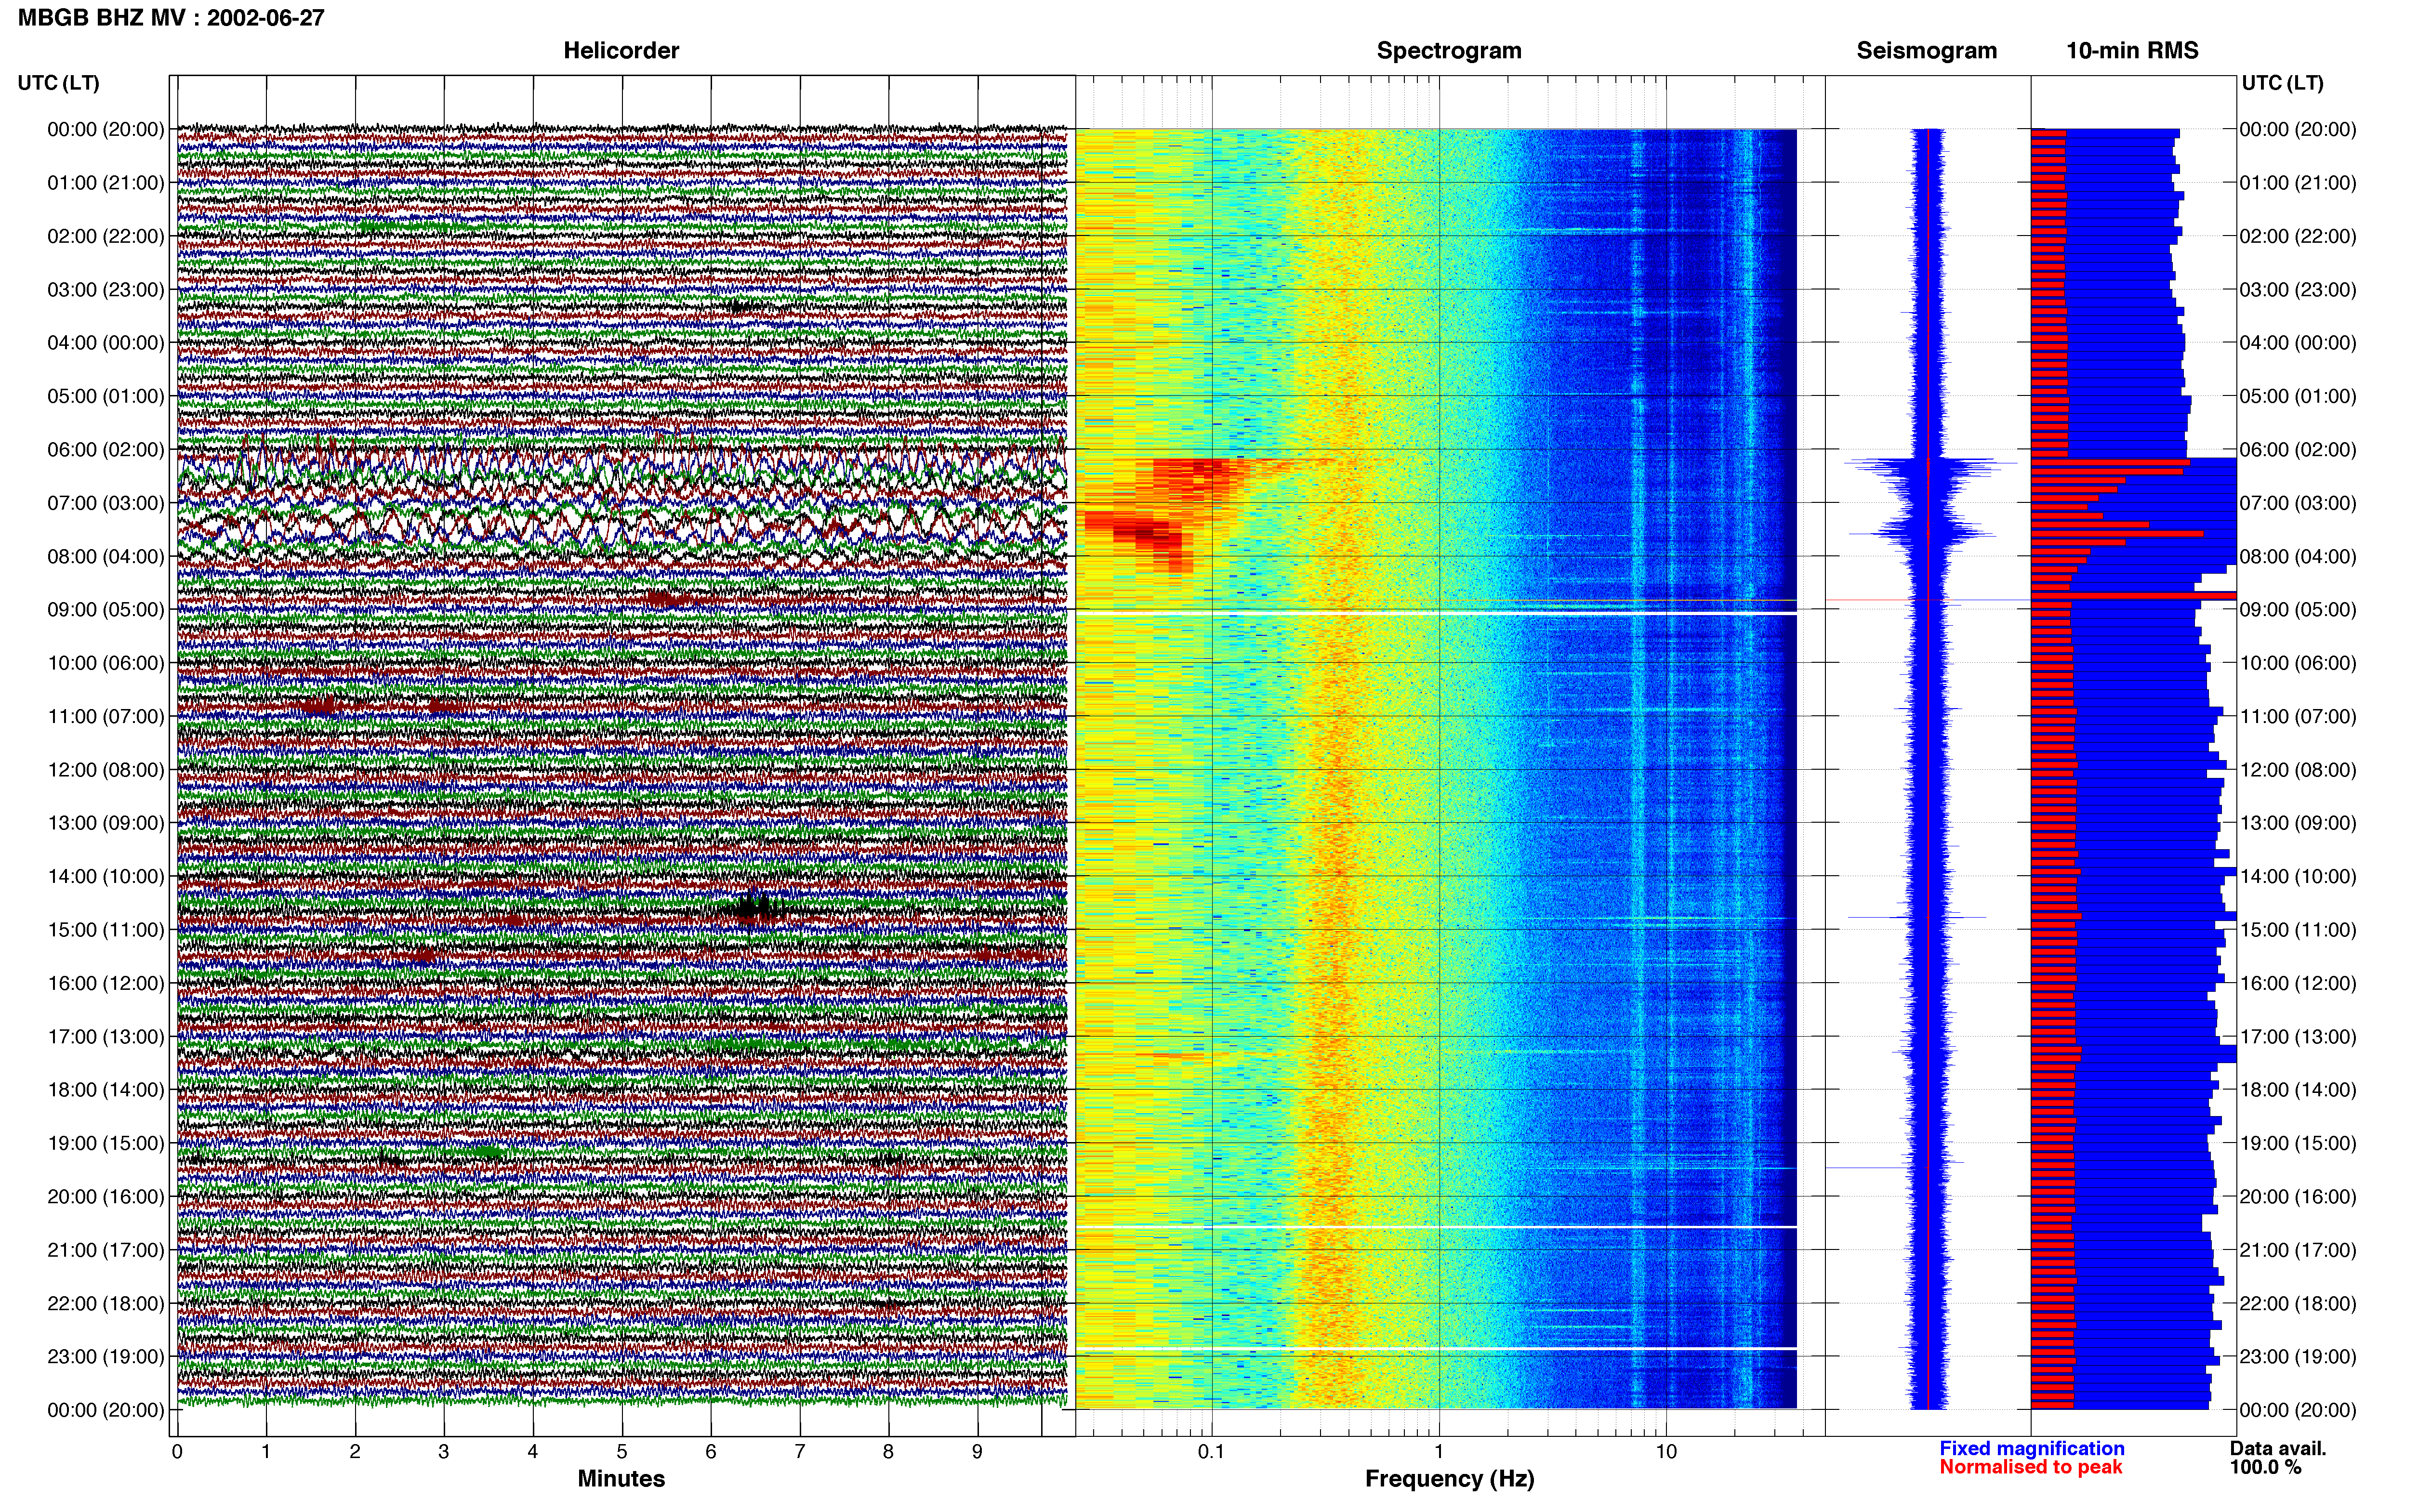Click the right '12:00 (08:00)' time label
Screen dimensions: 2418x1512
2298,770
